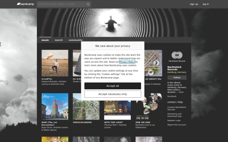The width and height of the screenshot is (228, 142).
Task: Click the Hamburg, Germany location text
Action: pyautogui.click(x=177, y=72)
